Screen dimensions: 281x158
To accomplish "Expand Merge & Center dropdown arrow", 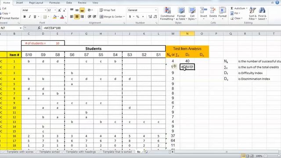I will 124,17.
